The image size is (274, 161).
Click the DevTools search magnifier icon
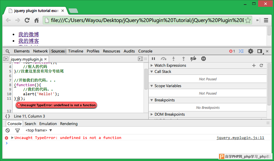coord(7,51)
